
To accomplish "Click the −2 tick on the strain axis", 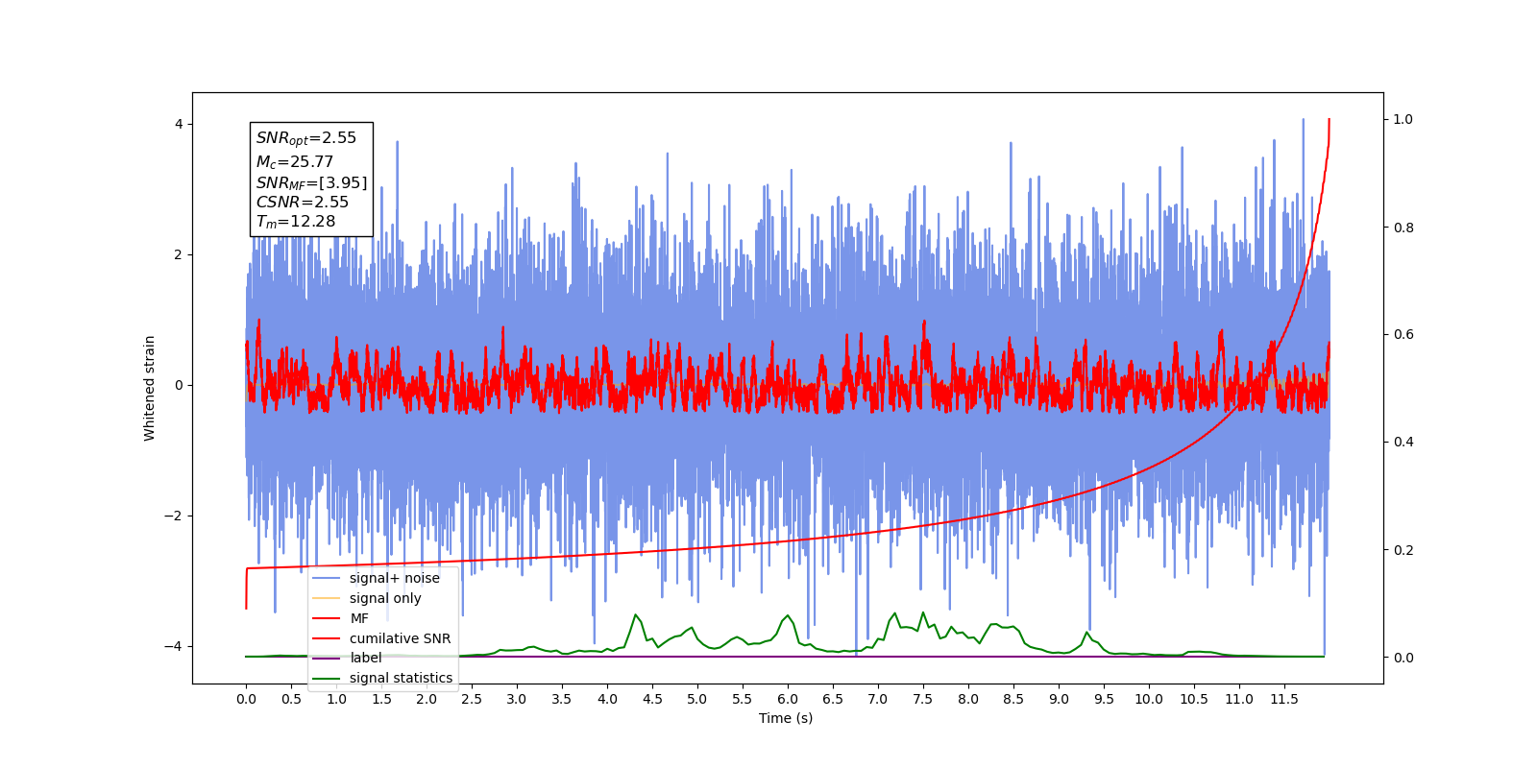I will click(x=173, y=516).
